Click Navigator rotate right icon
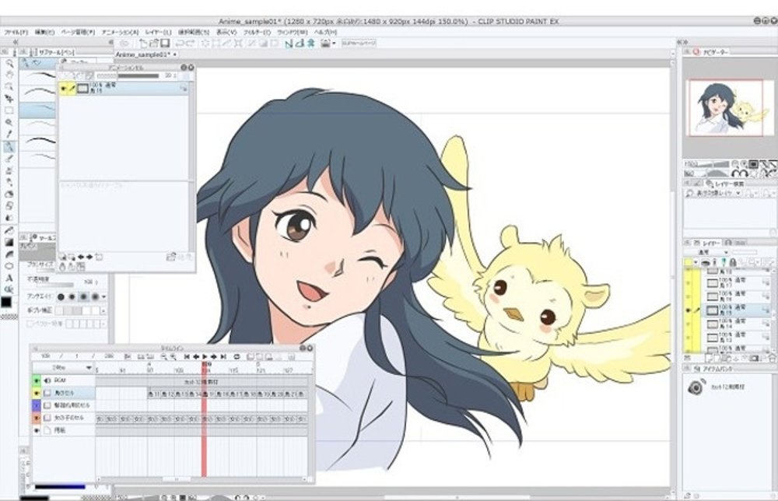Viewport: 778px width, 501px height. pyautogui.click(x=744, y=173)
